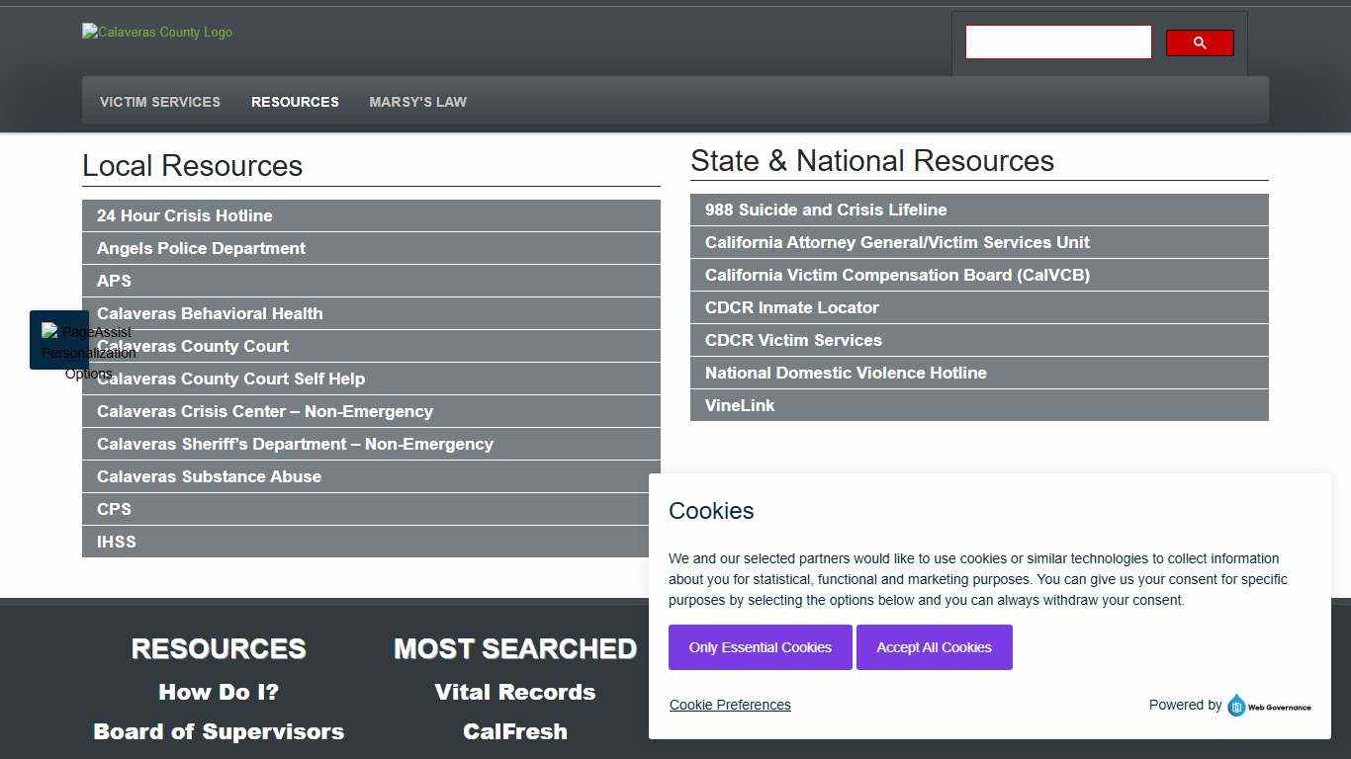Image resolution: width=1351 pixels, height=759 pixels.
Task: Open PageAssist Personalization Options
Action: point(60,340)
